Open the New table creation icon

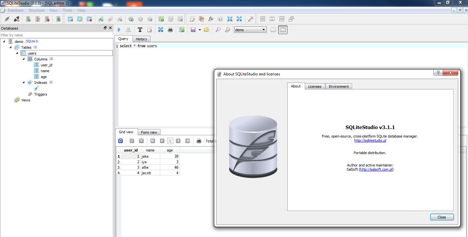tap(70, 19)
